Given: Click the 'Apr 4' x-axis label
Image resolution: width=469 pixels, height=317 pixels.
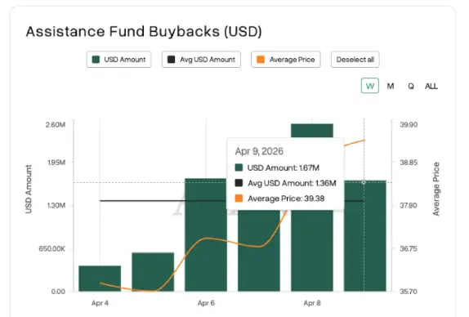Looking at the screenshot, I should point(100,303).
